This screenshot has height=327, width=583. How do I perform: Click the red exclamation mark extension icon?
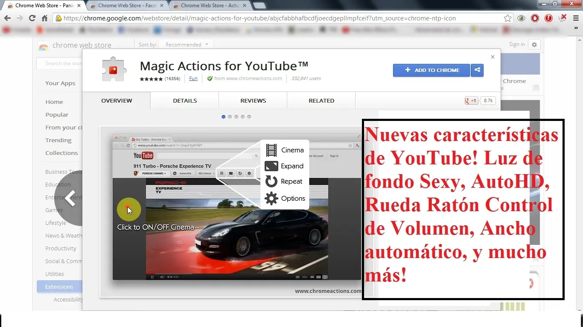[x=549, y=18]
